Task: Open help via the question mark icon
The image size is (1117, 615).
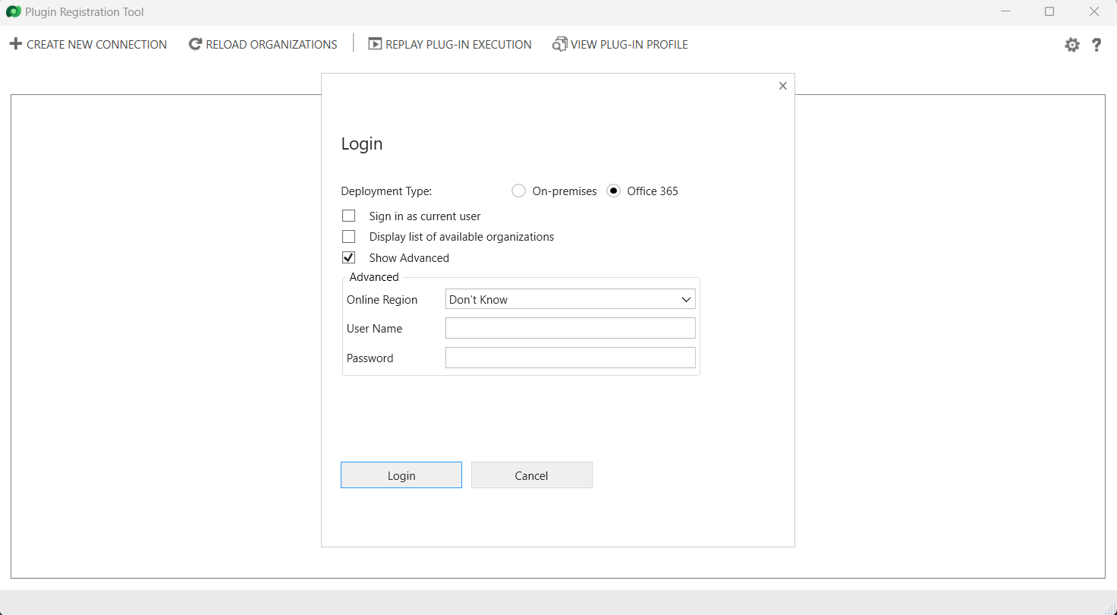Action: coord(1097,45)
